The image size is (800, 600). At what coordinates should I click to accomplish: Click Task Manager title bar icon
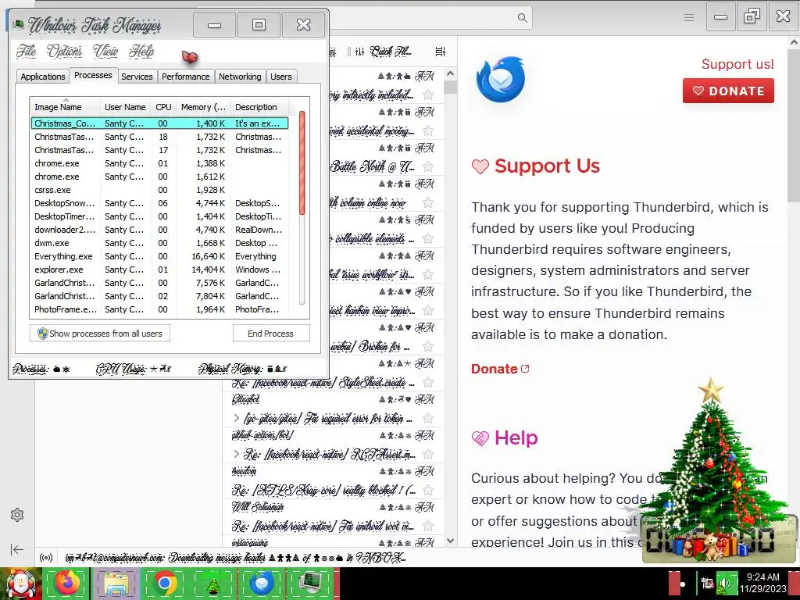pyautogui.click(x=19, y=24)
